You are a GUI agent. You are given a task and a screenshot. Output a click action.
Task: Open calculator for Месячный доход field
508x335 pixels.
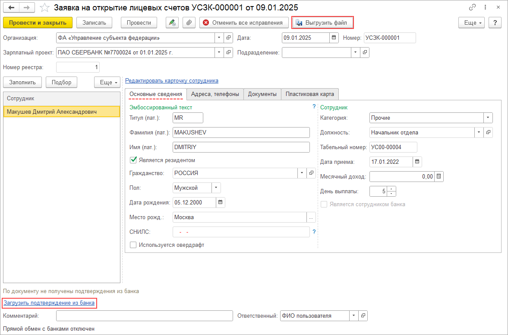[x=439, y=176]
